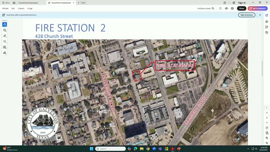Click the Create new tab button
270x152 pixels.
click(81, 3)
